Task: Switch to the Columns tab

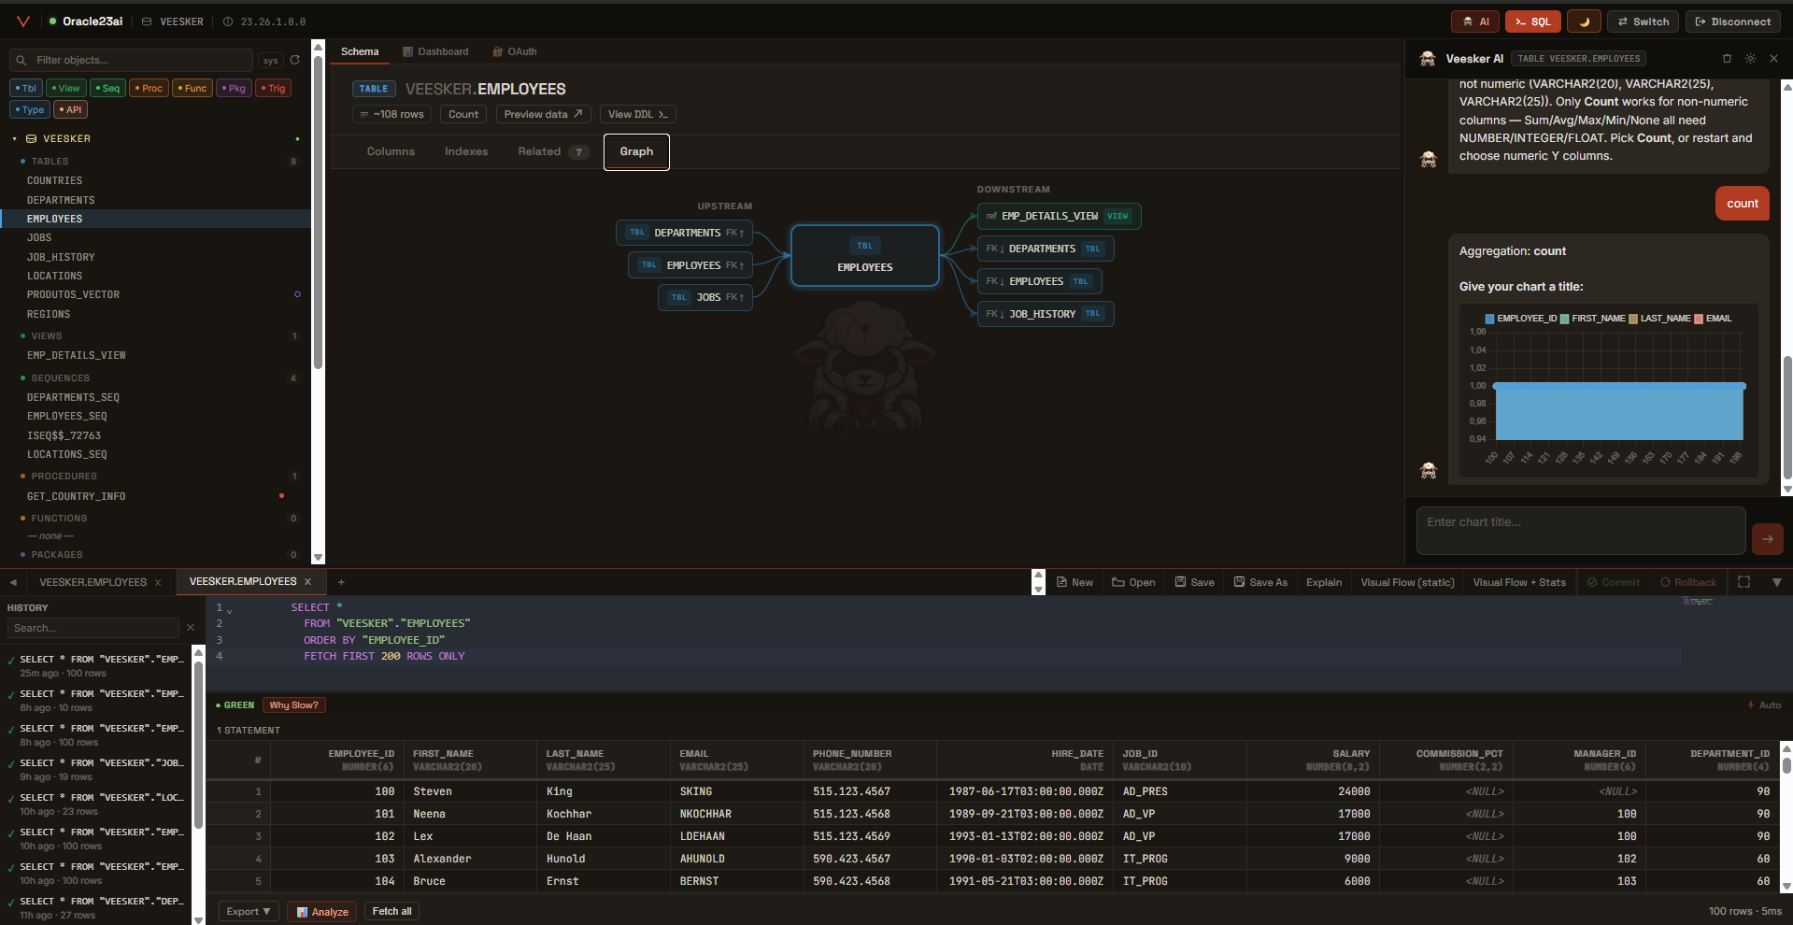Action: point(391,151)
